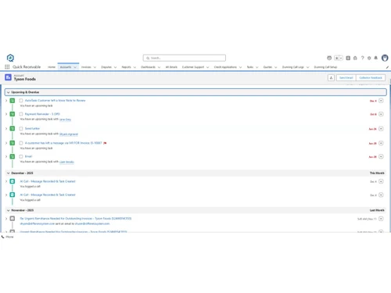Open the Accounts tab dropdown arrow
391x293 pixels.
pyautogui.click(x=75, y=67)
